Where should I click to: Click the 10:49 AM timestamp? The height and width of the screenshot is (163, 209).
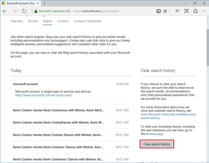[x=122, y=84]
